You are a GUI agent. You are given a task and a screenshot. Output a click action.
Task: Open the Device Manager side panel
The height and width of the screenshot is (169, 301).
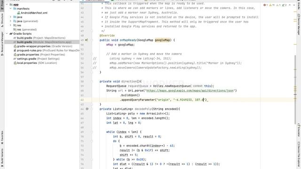click(299, 24)
